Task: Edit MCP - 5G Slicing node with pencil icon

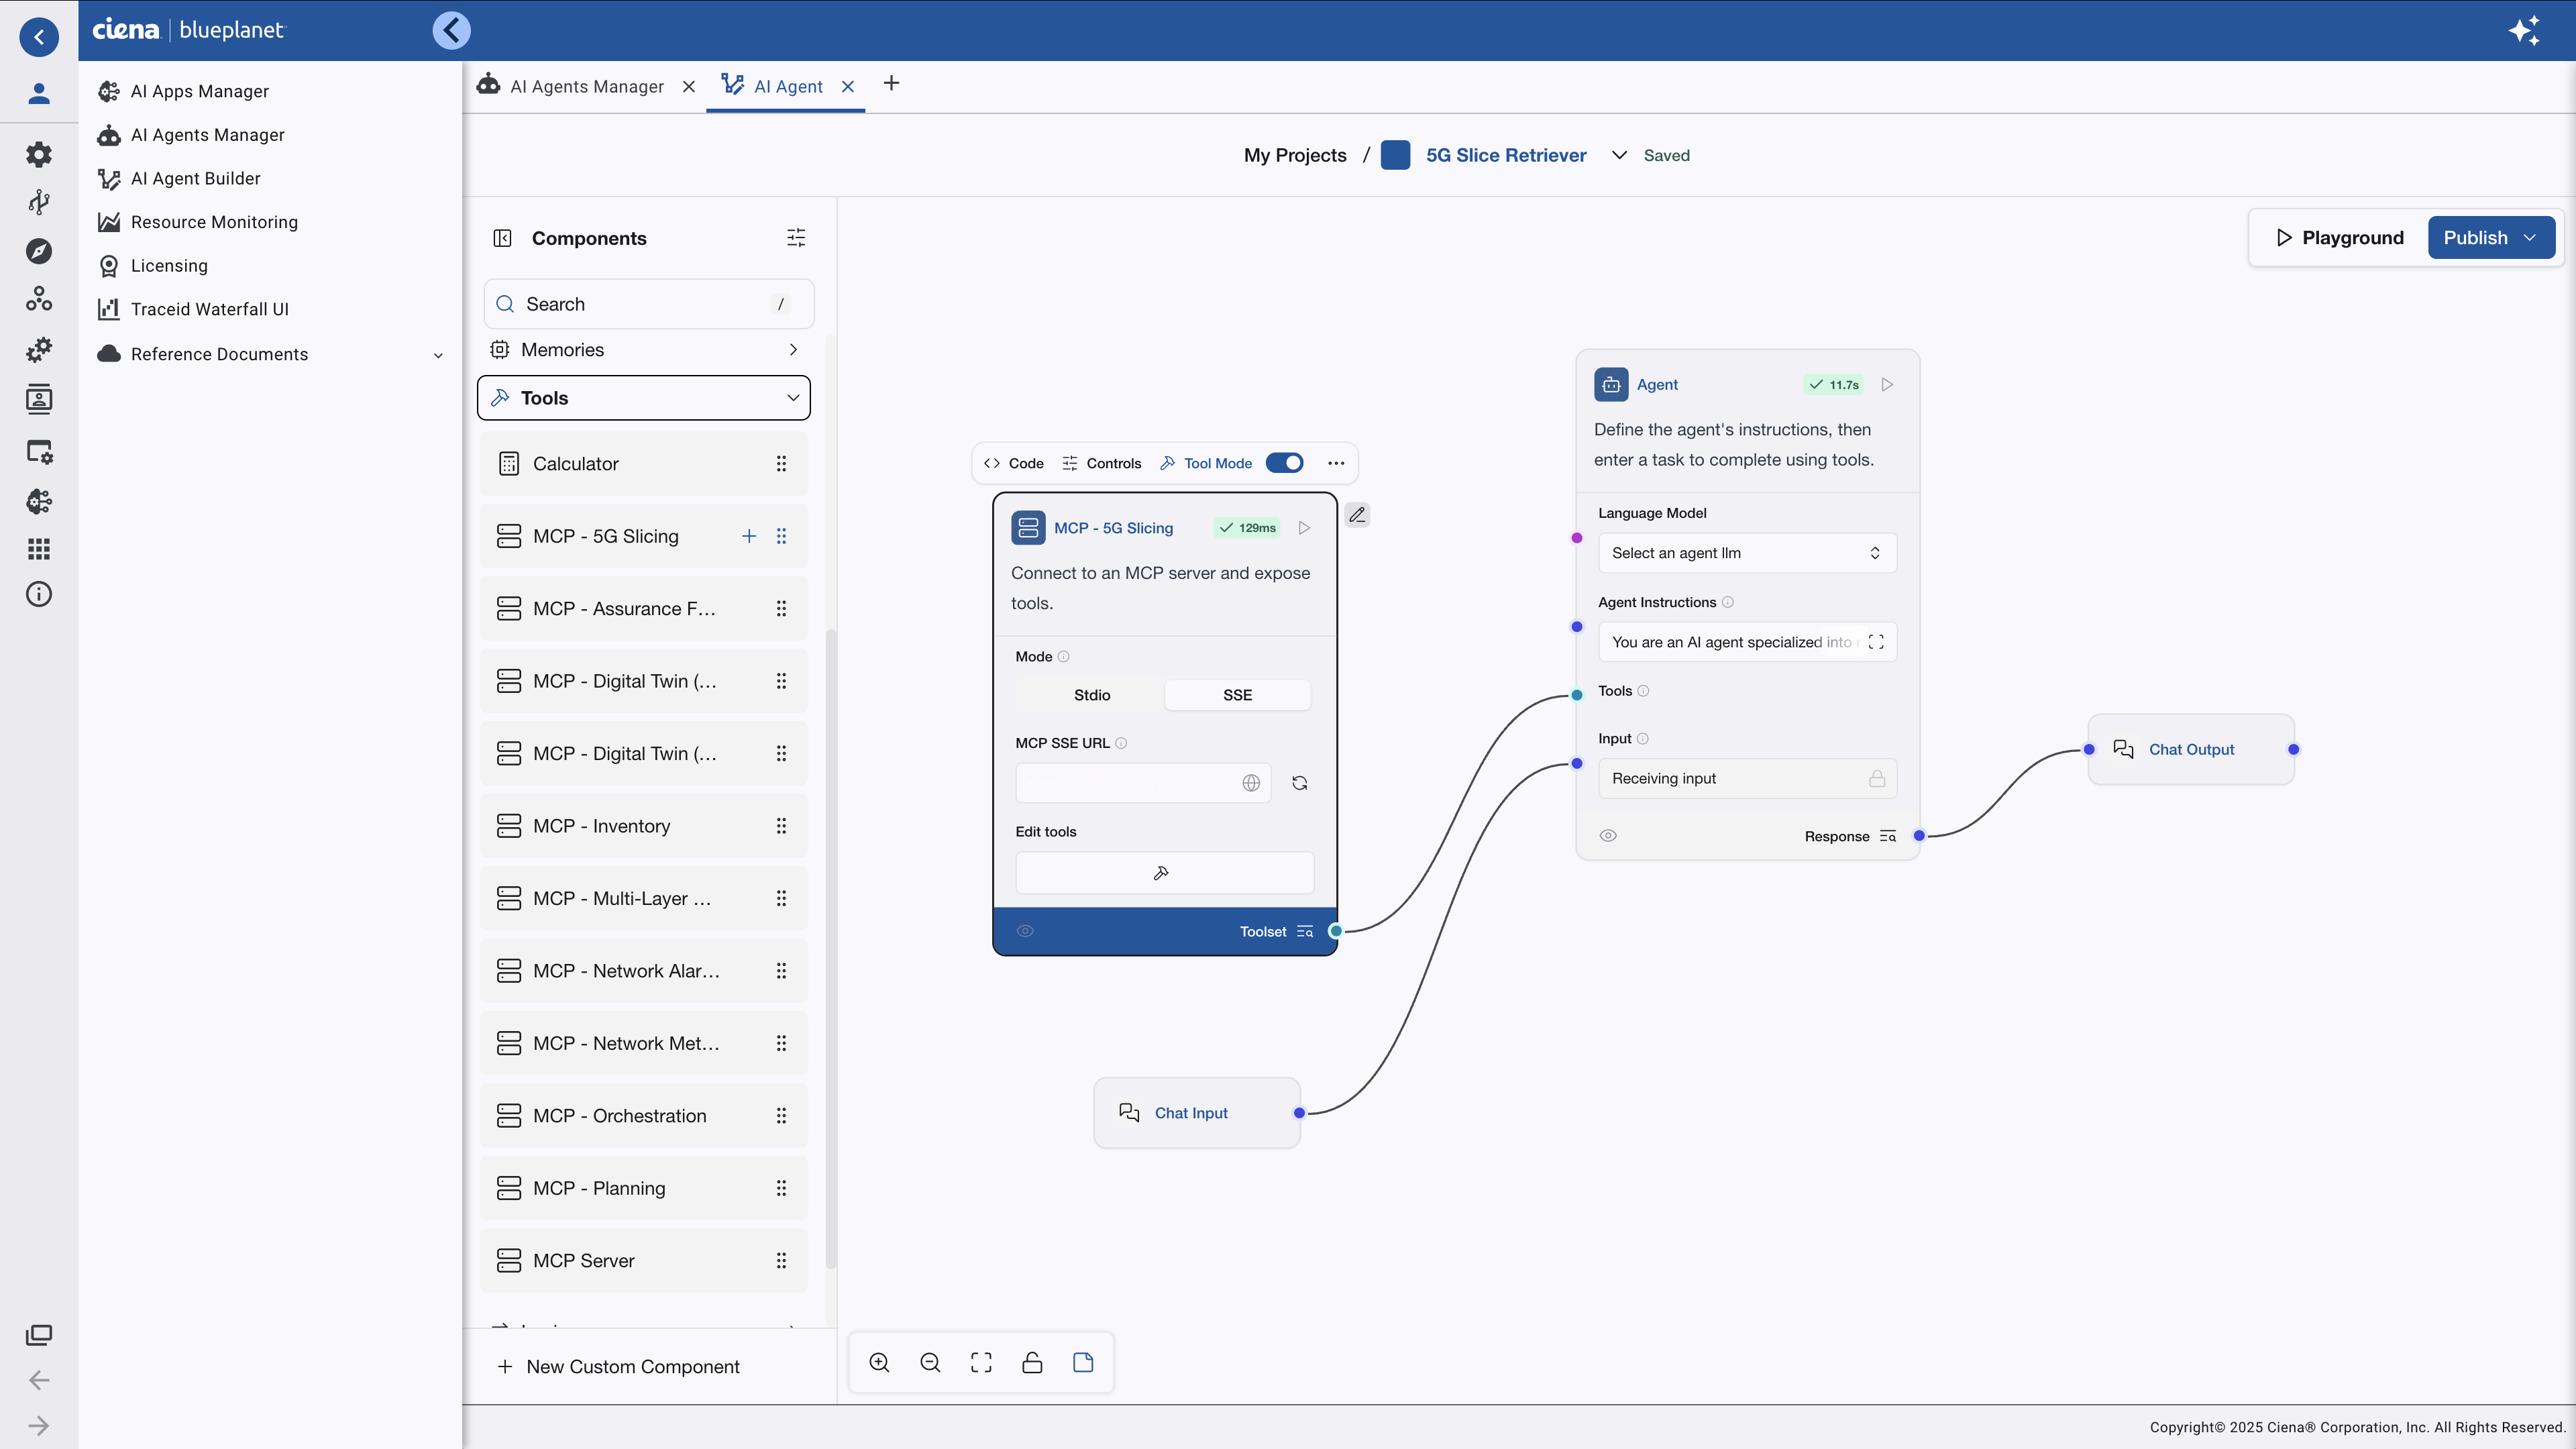Action: pyautogui.click(x=1357, y=515)
